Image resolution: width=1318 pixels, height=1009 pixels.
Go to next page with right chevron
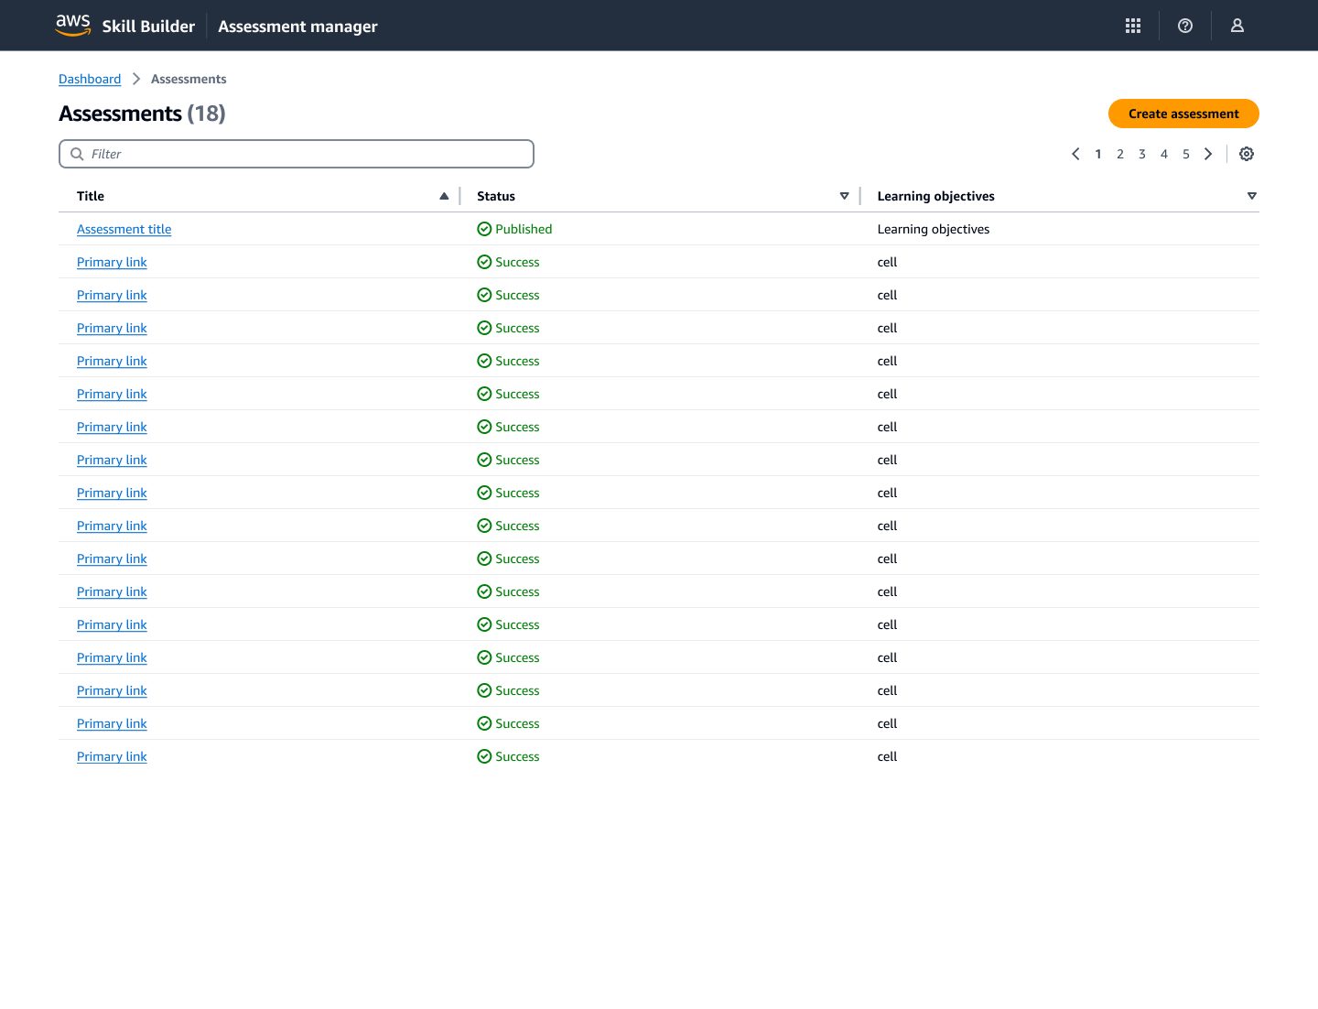click(1208, 154)
